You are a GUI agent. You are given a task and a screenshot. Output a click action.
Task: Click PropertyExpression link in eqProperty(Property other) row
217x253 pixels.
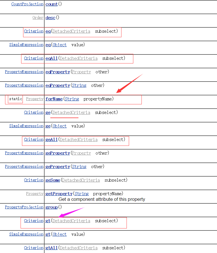point(24,72)
